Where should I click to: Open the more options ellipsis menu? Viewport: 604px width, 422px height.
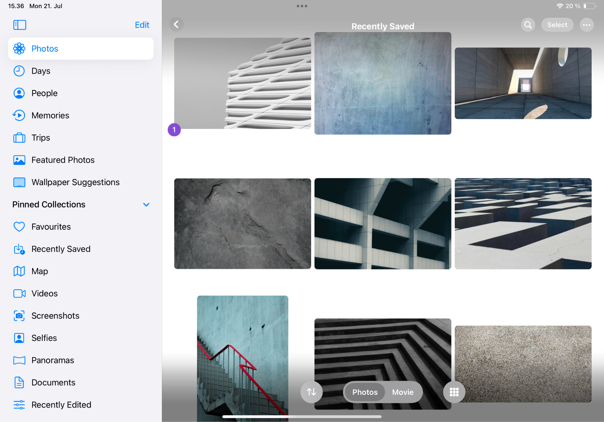[587, 25]
